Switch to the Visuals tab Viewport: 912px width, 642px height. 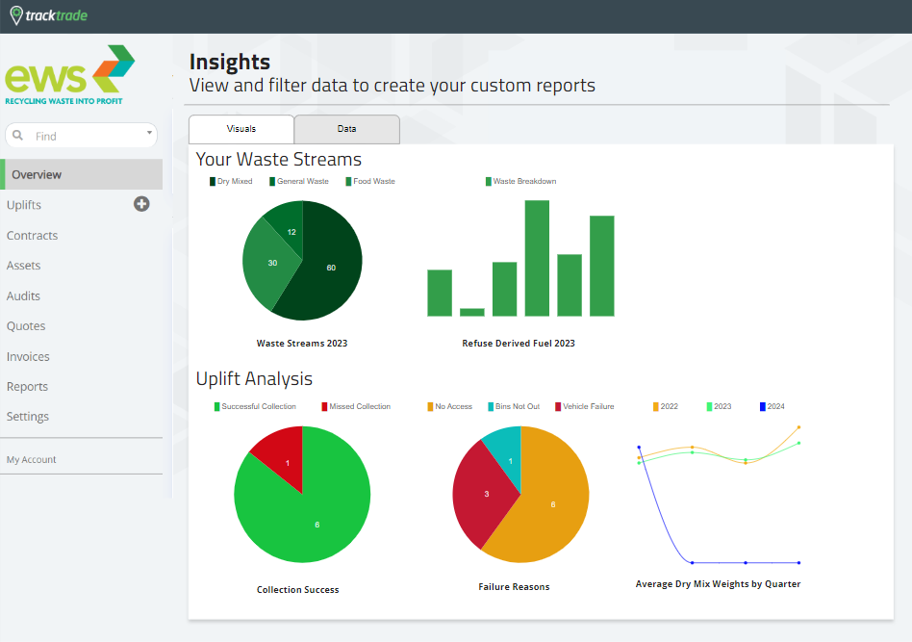click(x=241, y=129)
